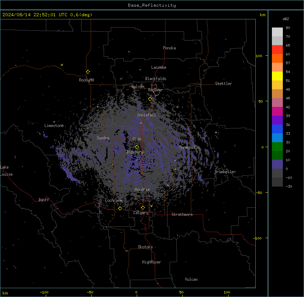
Task: Click the orange 57-60 dBZ legend swatch
Action: 277,58
